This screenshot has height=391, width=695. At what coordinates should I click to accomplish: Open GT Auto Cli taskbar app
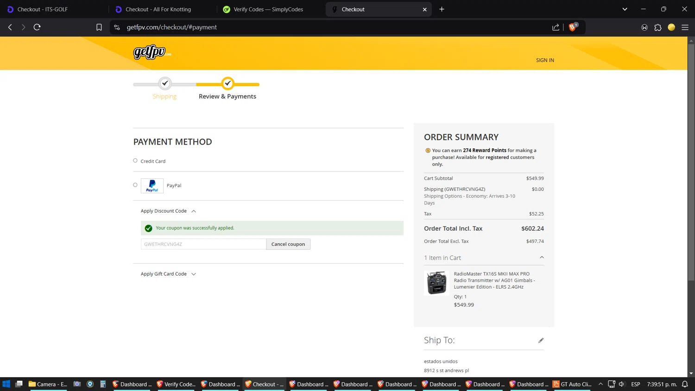point(572,384)
